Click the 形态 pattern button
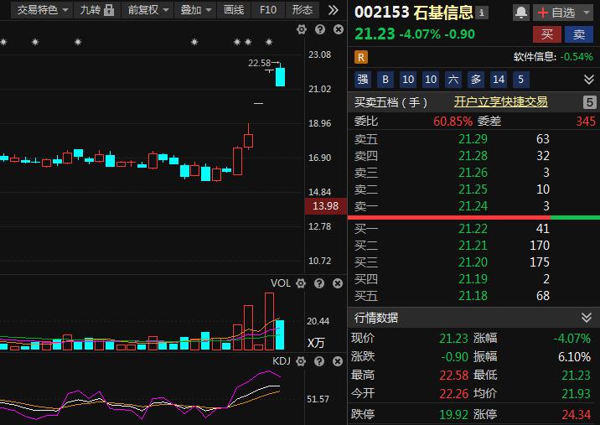 303,10
